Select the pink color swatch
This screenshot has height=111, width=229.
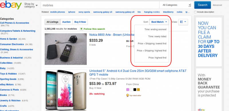(128, 90)
